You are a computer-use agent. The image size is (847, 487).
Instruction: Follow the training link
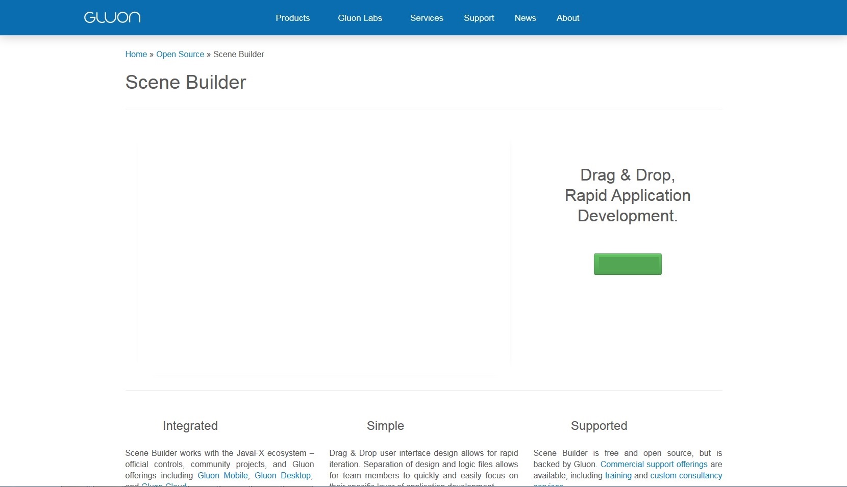[x=618, y=475]
